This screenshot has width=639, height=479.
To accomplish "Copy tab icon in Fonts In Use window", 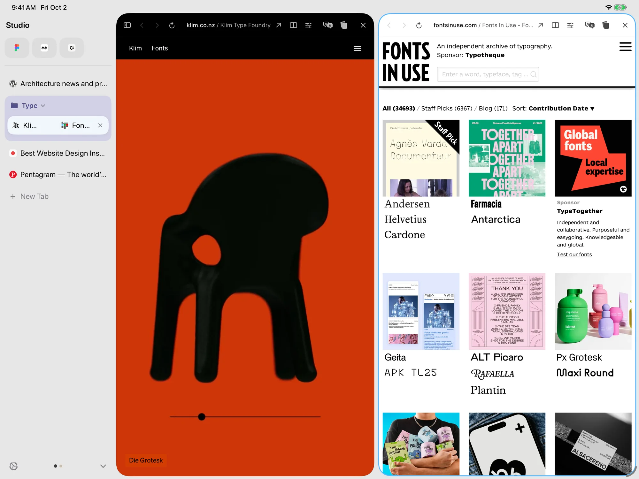I will click(606, 25).
